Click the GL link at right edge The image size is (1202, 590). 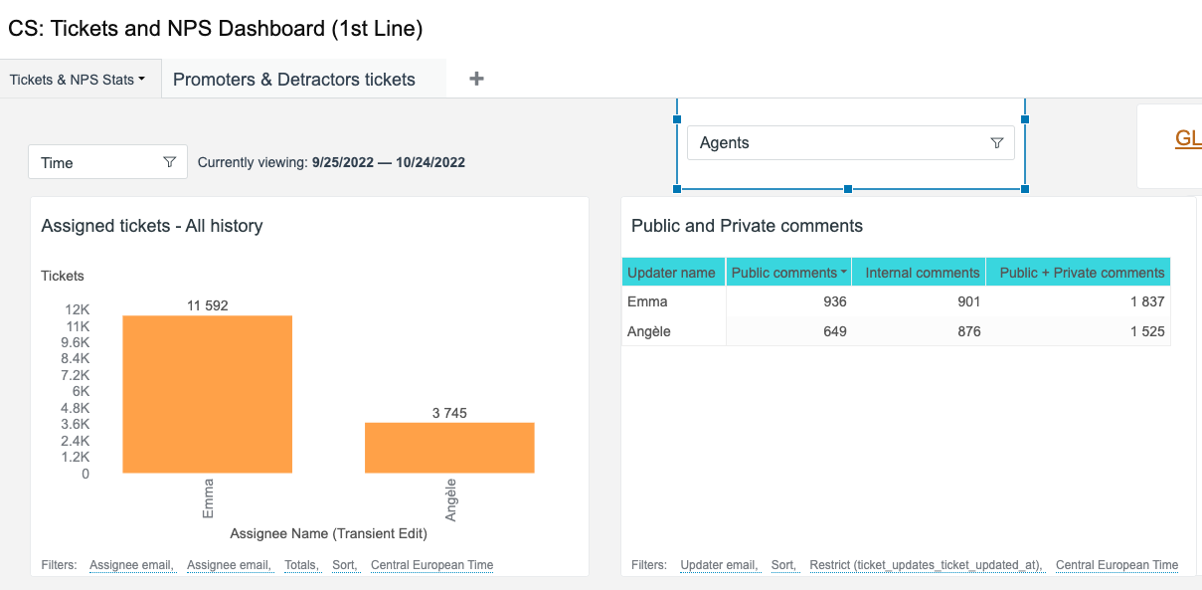(x=1187, y=139)
